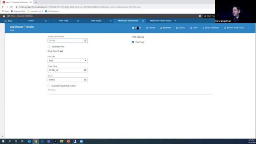
Task: Open the lookup for Transfer Order Number
Action: [85, 40]
